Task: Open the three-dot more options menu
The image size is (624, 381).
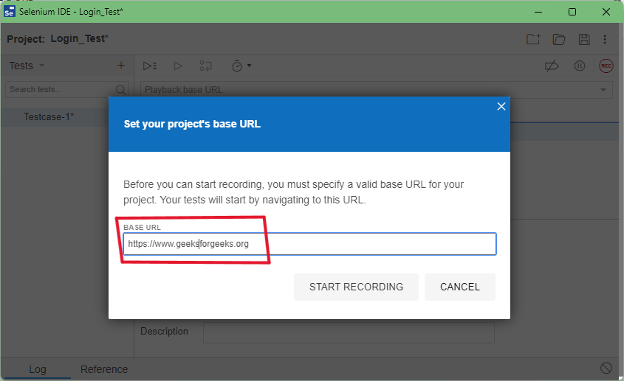Action: pos(605,39)
